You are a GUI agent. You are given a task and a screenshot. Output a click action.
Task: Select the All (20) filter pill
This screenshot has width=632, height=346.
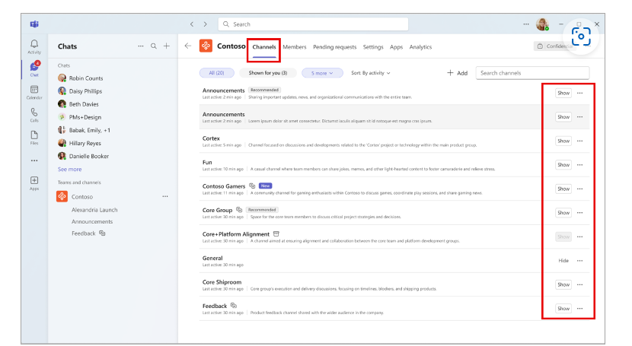217,73
